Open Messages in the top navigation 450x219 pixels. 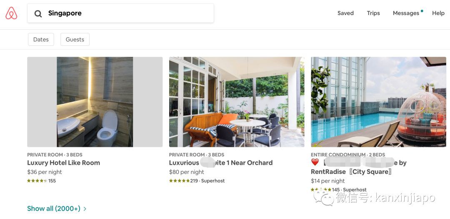point(406,13)
